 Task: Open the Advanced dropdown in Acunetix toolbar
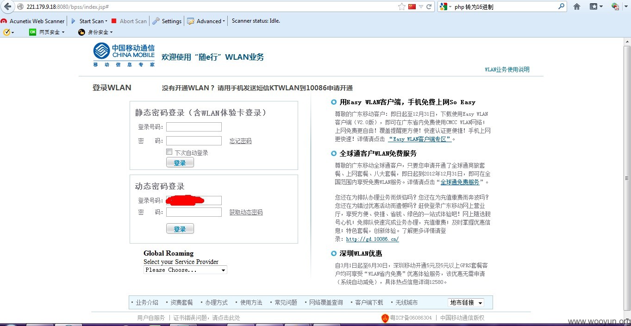click(206, 21)
